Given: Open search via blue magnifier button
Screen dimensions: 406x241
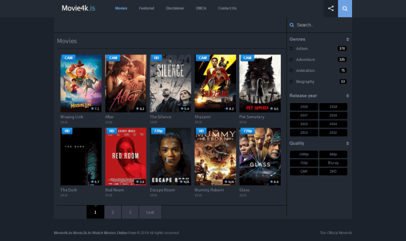Looking at the screenshot, I should point(345,9).
